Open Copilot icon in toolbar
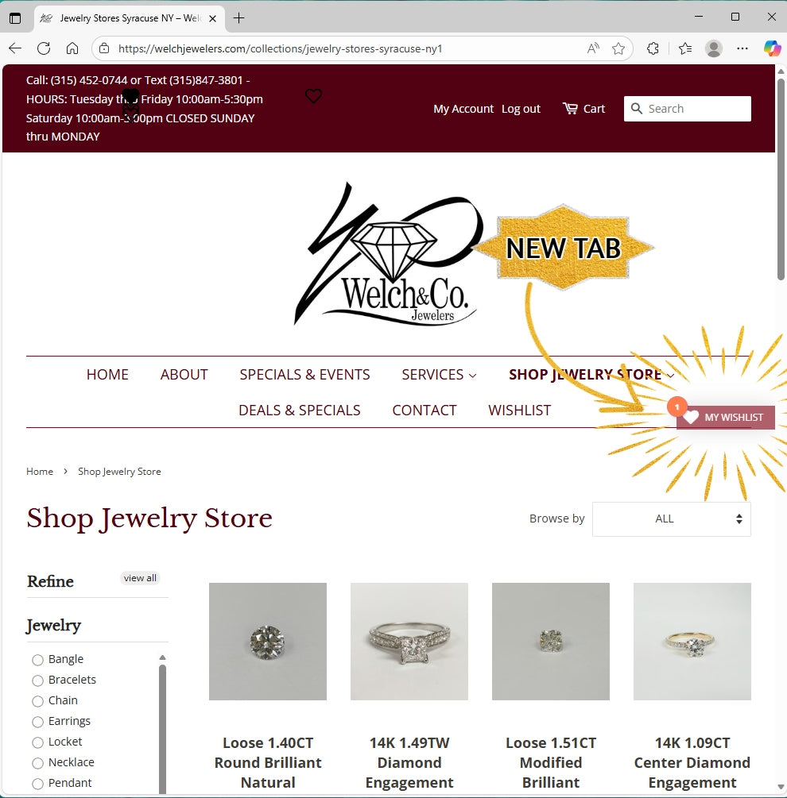Image resolution: width=787 pixels, height=798 pixels. pyautogui.click(x=772, y=49)
